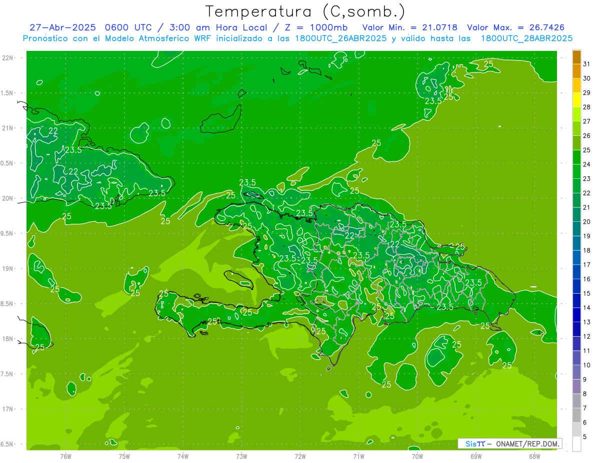Image resolution: width=600 pixels, height=463 pixels.
Task: Select the '27-Abr-2025' date text
Action: 62,27
